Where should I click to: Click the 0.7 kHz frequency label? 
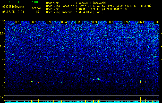coord(2,85)
